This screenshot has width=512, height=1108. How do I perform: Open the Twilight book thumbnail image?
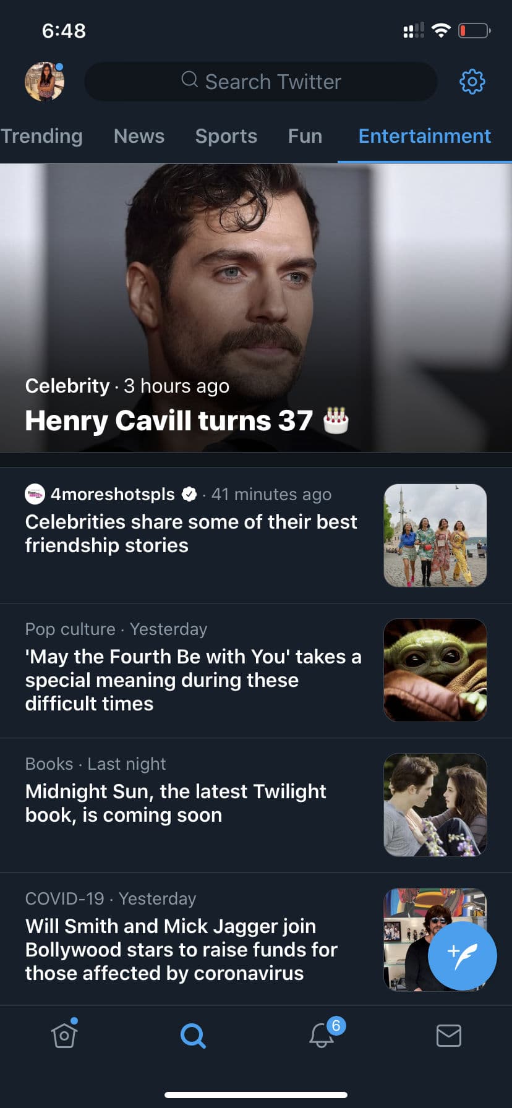[435, 805]
